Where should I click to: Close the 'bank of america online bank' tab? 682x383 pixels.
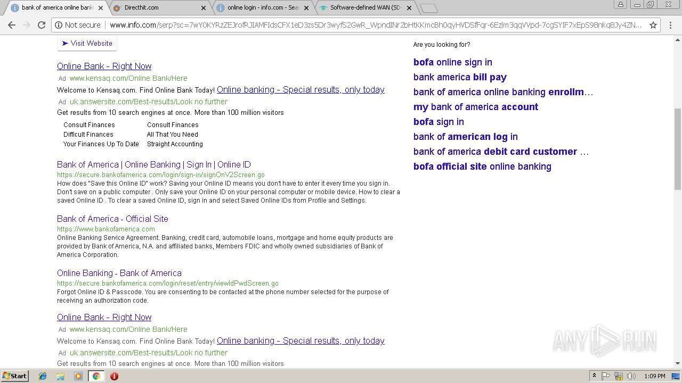click(x=101, y=8)
